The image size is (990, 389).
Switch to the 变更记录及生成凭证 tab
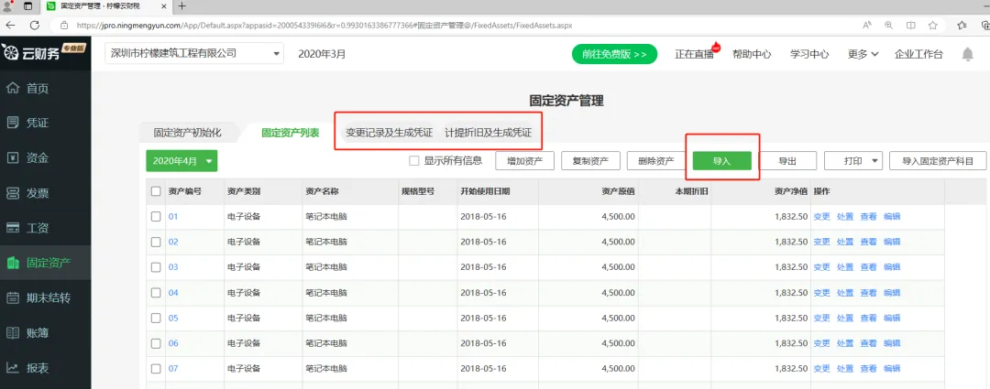tap(389, 133)
